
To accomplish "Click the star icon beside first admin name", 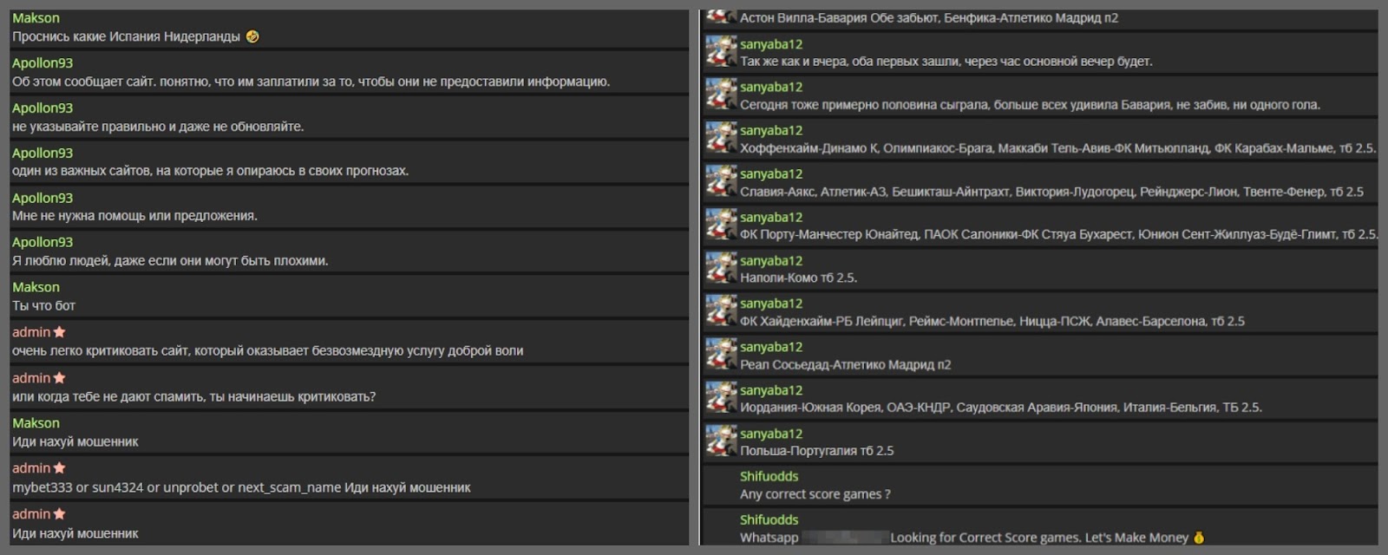I will (59, 332).
